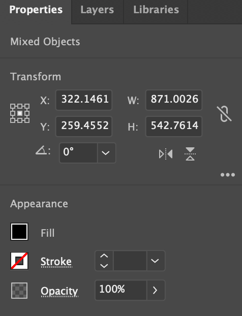Switch to the Libraries tab

click(156, 10)
